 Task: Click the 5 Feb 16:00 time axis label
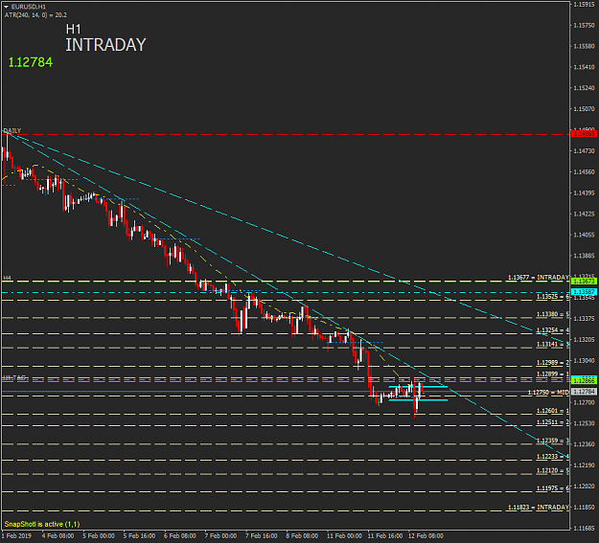pyautogui.click(x=139, y=535)
